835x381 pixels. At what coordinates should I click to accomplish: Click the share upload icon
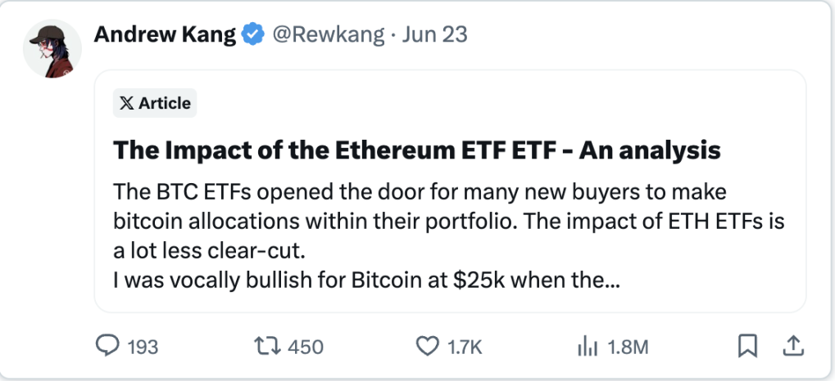click(x=792, y=347)
